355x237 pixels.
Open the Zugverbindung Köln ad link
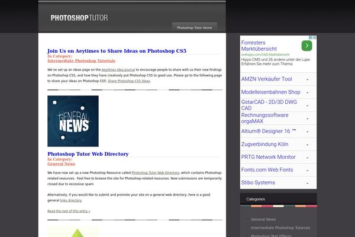(x=264, y=144)
